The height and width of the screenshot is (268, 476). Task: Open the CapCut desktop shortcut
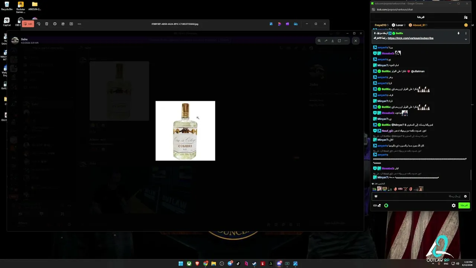7,22
